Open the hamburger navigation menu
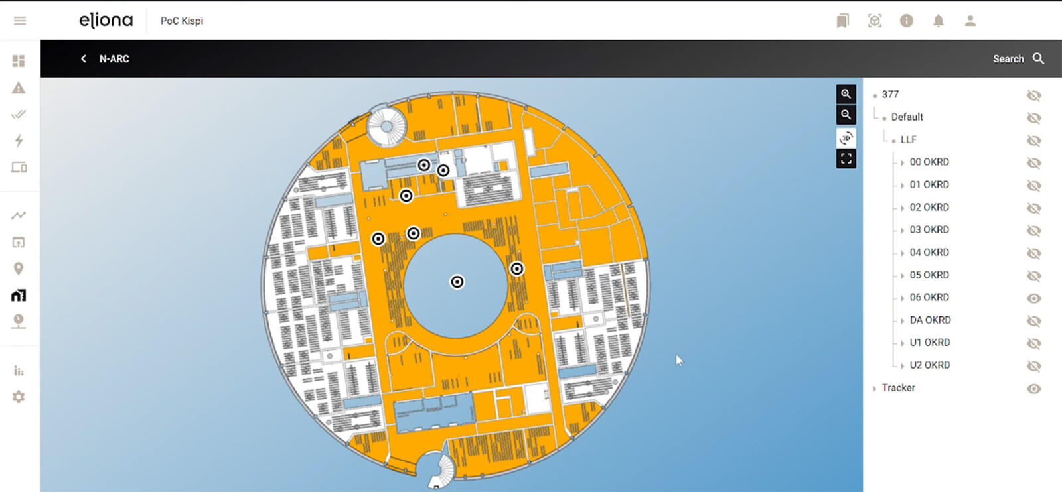Image resolution: width=1062 pixels, height=492 pixels. click(20, 21)
